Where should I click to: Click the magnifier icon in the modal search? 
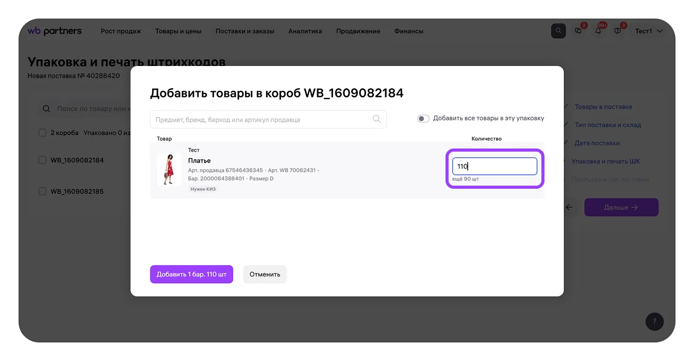(x=377, y=119)
